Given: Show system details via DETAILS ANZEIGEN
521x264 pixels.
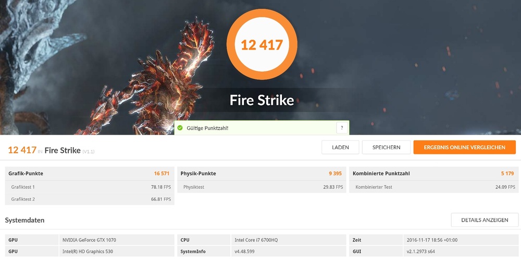Looking at the screenshot, I should pyautogui.click(x=485, y=220).
